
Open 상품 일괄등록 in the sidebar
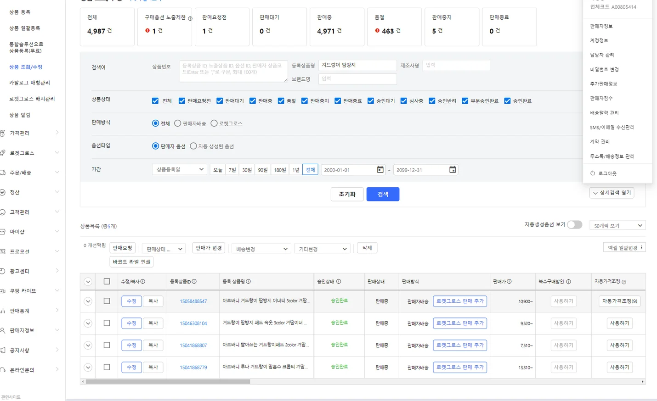(25, 28)
